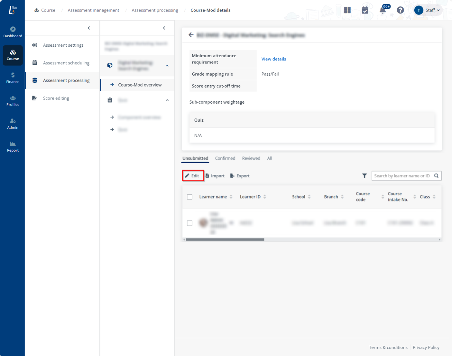Click the View details link

coord(273,59)
